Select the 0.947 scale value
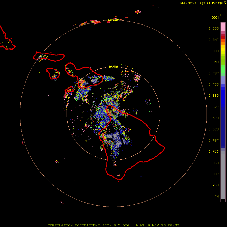Viewport: 227px width, 227px height. pos(214,40)
